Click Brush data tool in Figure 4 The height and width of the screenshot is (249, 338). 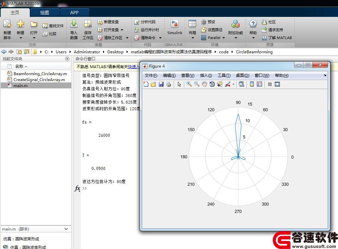(227, 84)
